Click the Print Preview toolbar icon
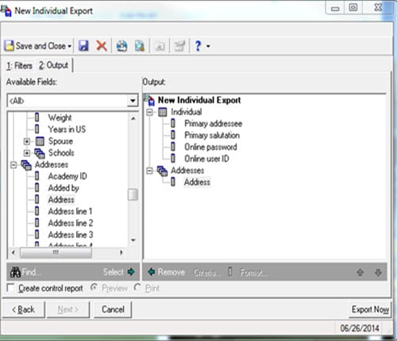Image resolution: width=397 pixels, height=341 pixels. pos(140,46)
